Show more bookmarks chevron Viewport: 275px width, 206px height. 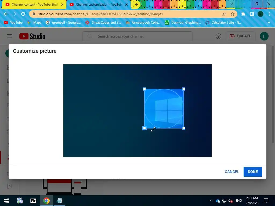[269, 23]
